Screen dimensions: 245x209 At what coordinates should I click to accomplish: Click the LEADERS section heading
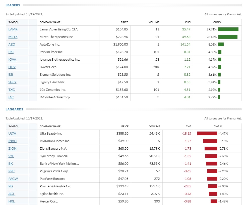[13, 5]
